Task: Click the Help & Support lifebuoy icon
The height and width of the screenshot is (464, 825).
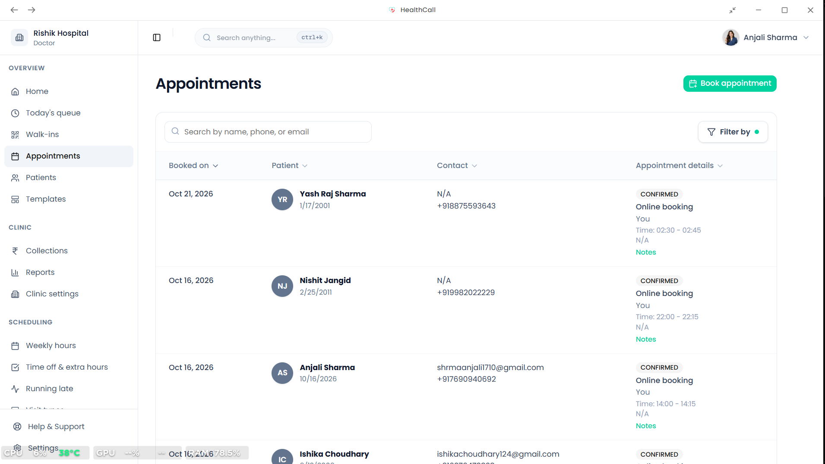Action: (17, 427)
